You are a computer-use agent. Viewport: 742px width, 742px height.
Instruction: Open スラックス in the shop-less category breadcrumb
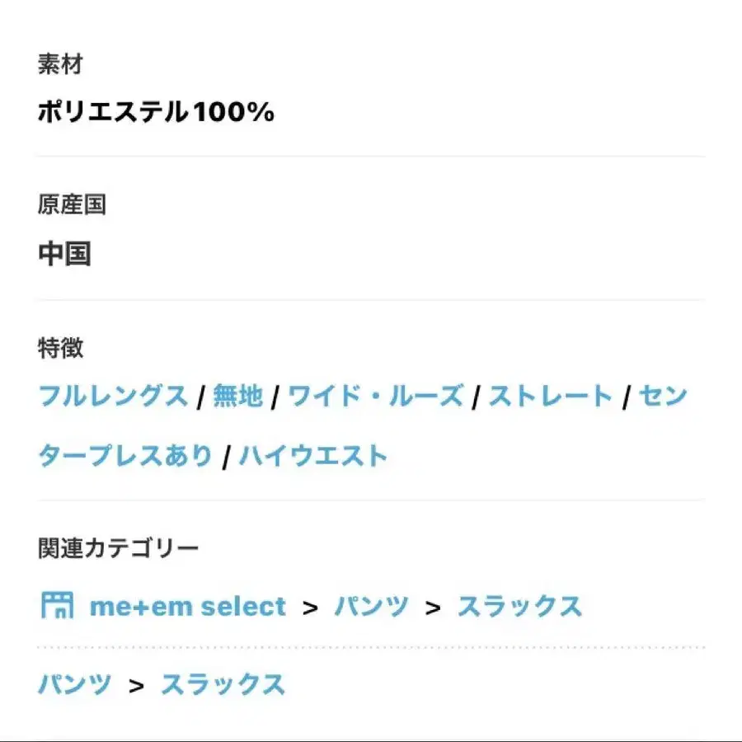click(x=223, y=684)
